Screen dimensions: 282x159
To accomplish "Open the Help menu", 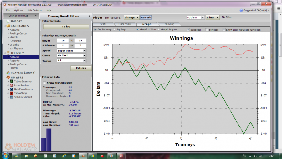I will (x=48, y=10).
